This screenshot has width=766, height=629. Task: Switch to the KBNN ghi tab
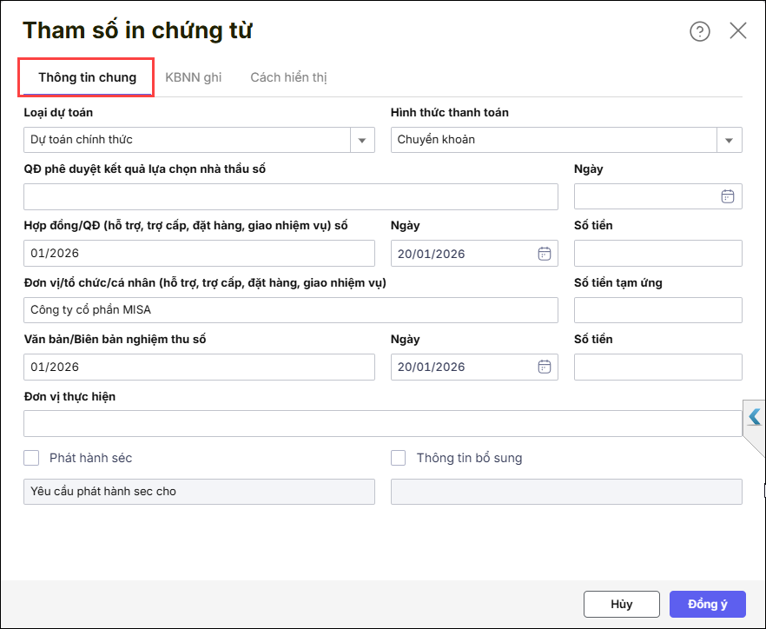193,77
